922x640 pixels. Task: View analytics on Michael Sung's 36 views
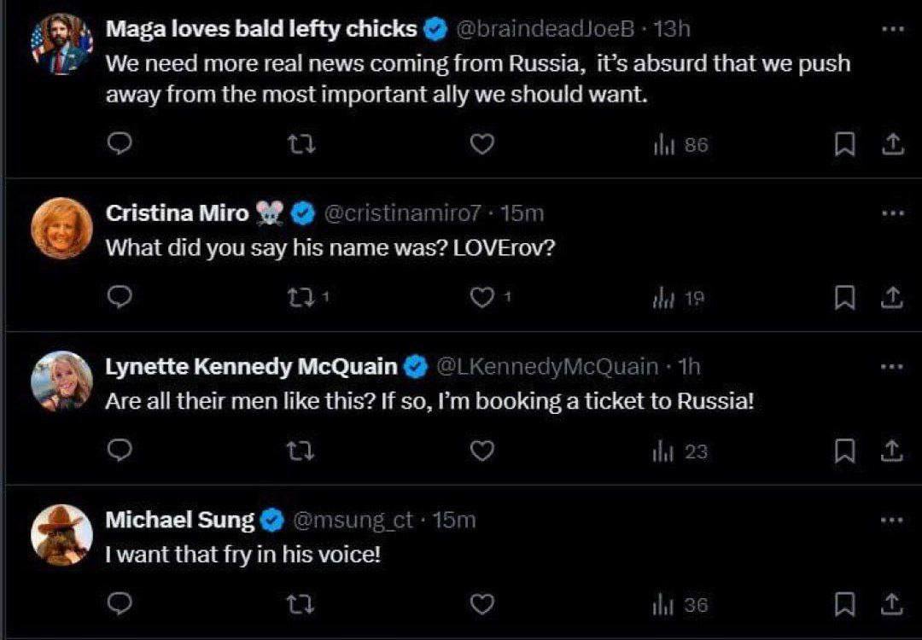(680, 605)
